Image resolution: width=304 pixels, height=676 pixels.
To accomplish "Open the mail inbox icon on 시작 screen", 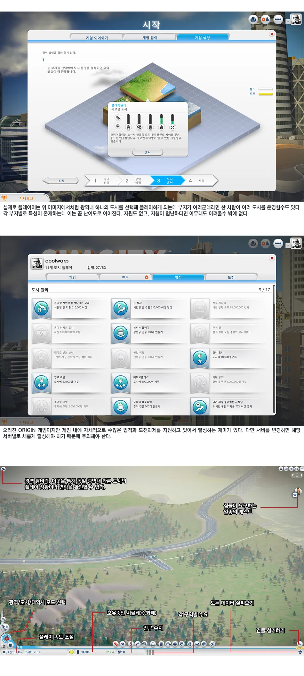I will [x=253, y=20].
